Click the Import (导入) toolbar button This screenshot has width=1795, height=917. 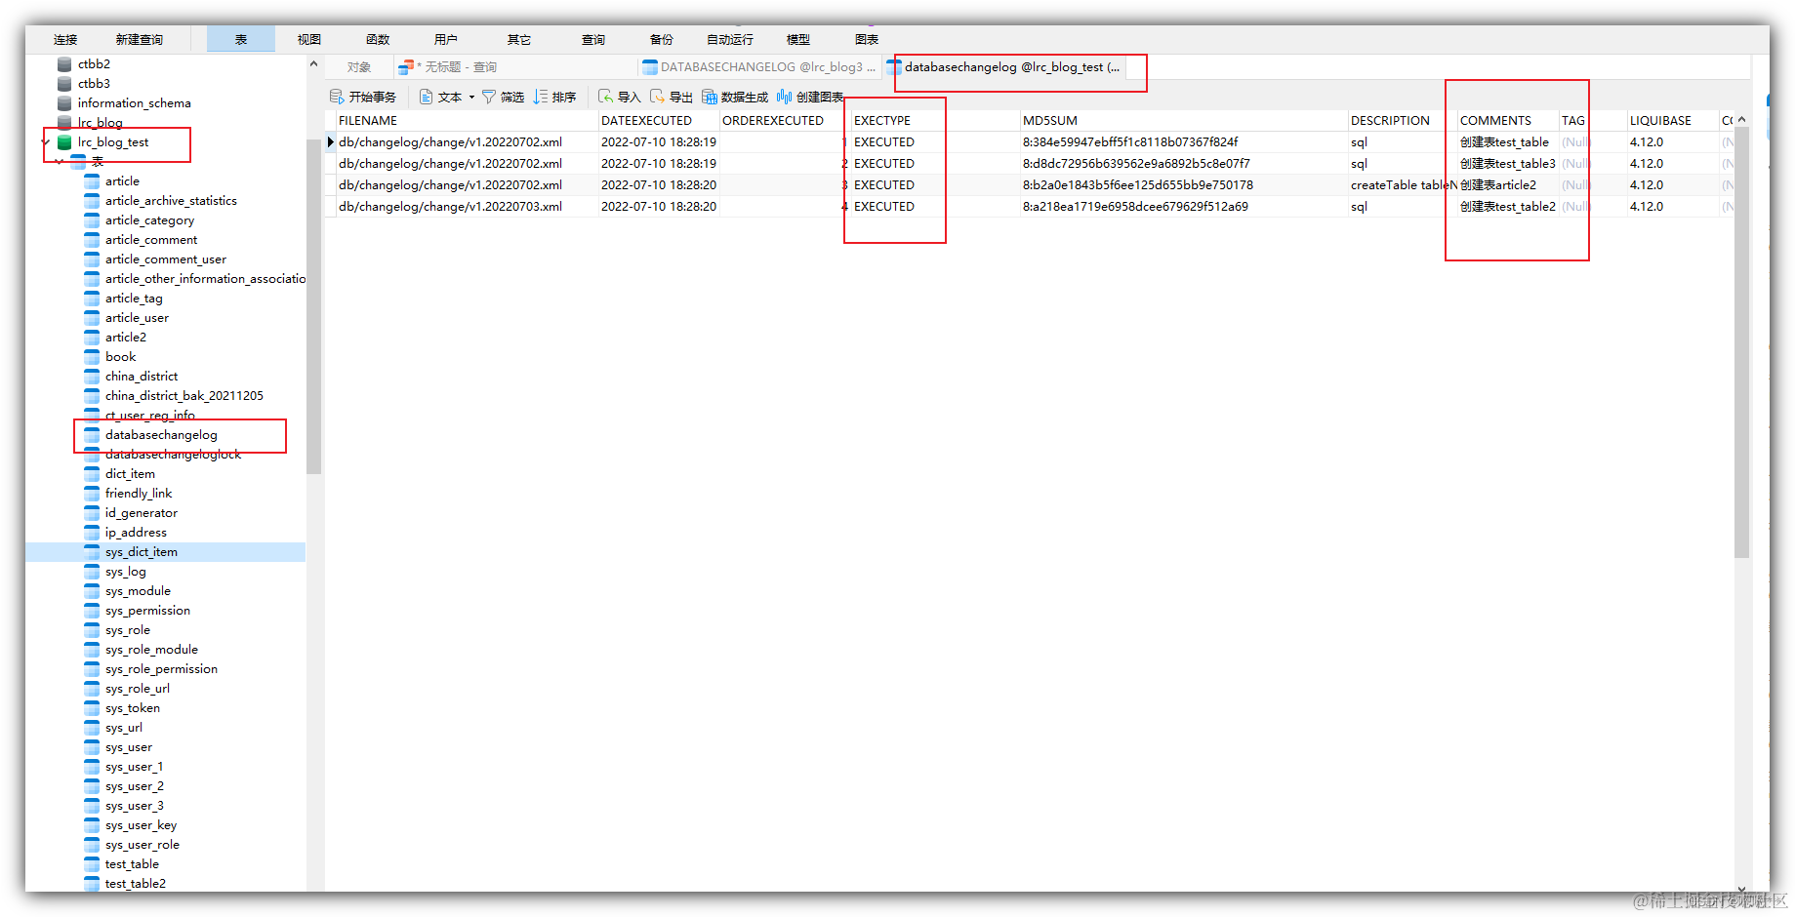619,97
